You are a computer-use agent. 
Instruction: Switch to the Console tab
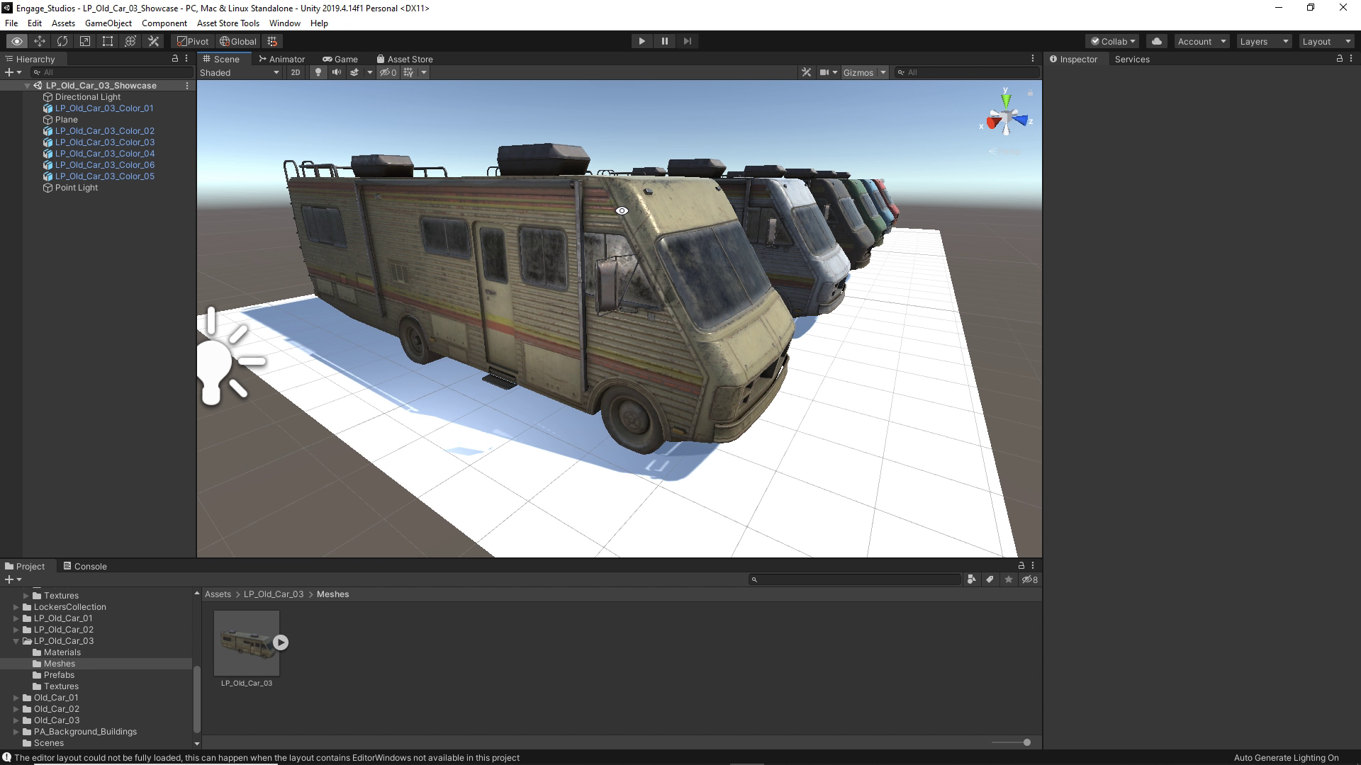click(85, 566)
